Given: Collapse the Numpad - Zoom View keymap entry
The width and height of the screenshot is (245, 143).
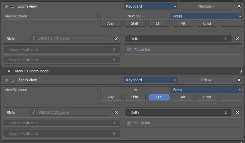Looking at the screenshot, I should (x=6, y=6).
